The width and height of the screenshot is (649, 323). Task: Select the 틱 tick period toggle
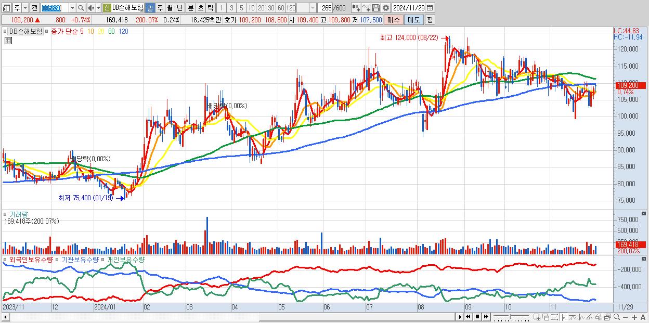(210, 8)
